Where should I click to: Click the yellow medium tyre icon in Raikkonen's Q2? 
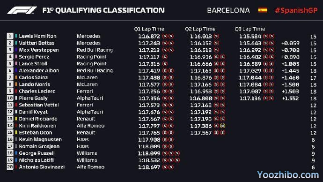pyautogui.click(x=222, y=126)
